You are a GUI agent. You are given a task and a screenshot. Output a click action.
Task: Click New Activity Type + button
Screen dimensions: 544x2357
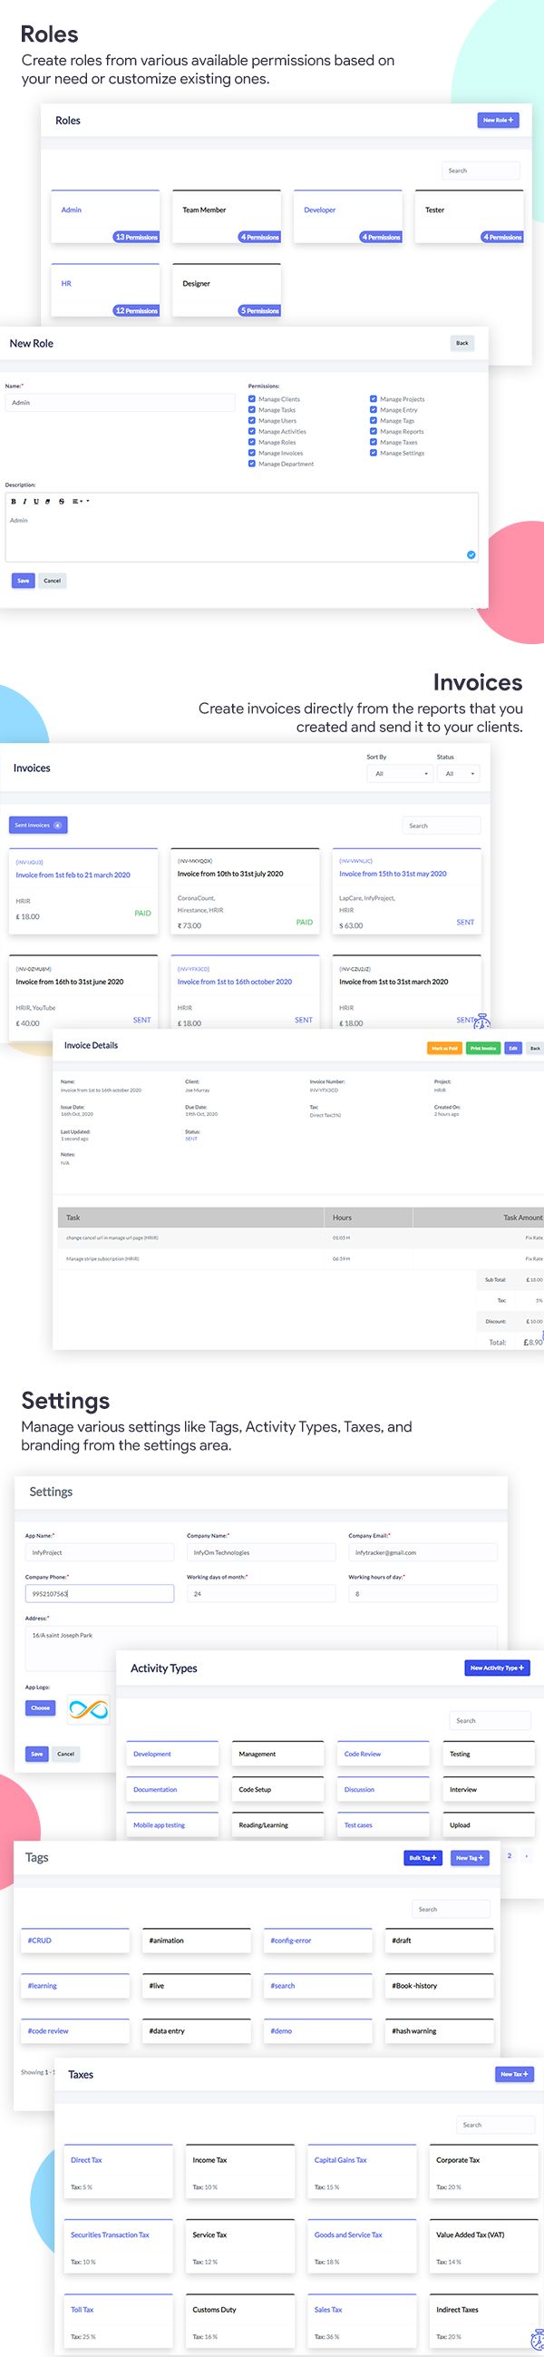point(498,1668)
